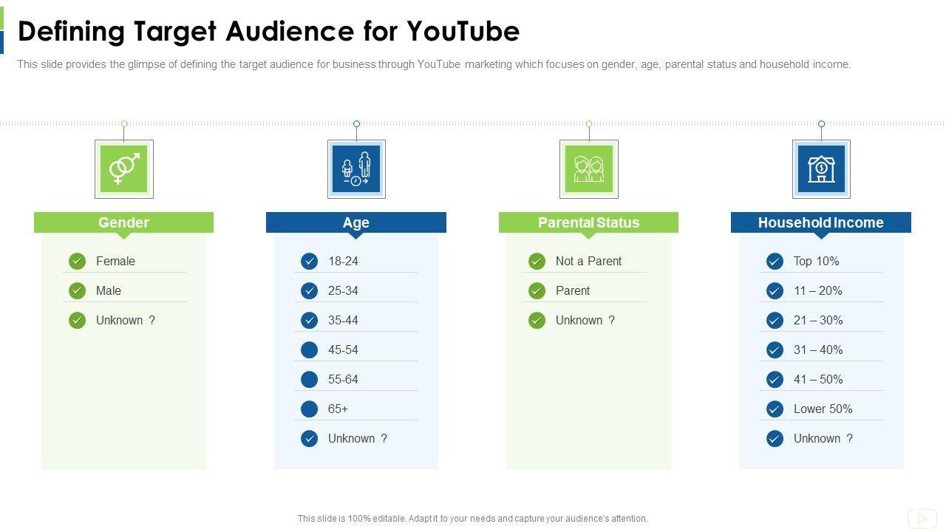The width and height of the screenshot is (946, 532).
Task: Uncheck the Unknown checkmark in Gender column
Action: tap(78, 320)
